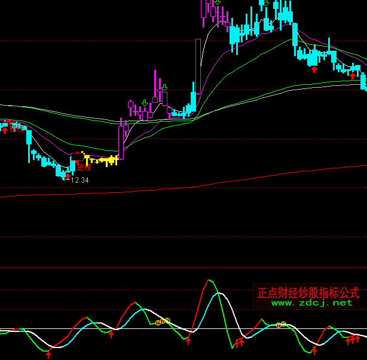Click the red up arrow at far left edge
Image resolution: width=367 pixels, height=360 pixels.
point(5,129)
